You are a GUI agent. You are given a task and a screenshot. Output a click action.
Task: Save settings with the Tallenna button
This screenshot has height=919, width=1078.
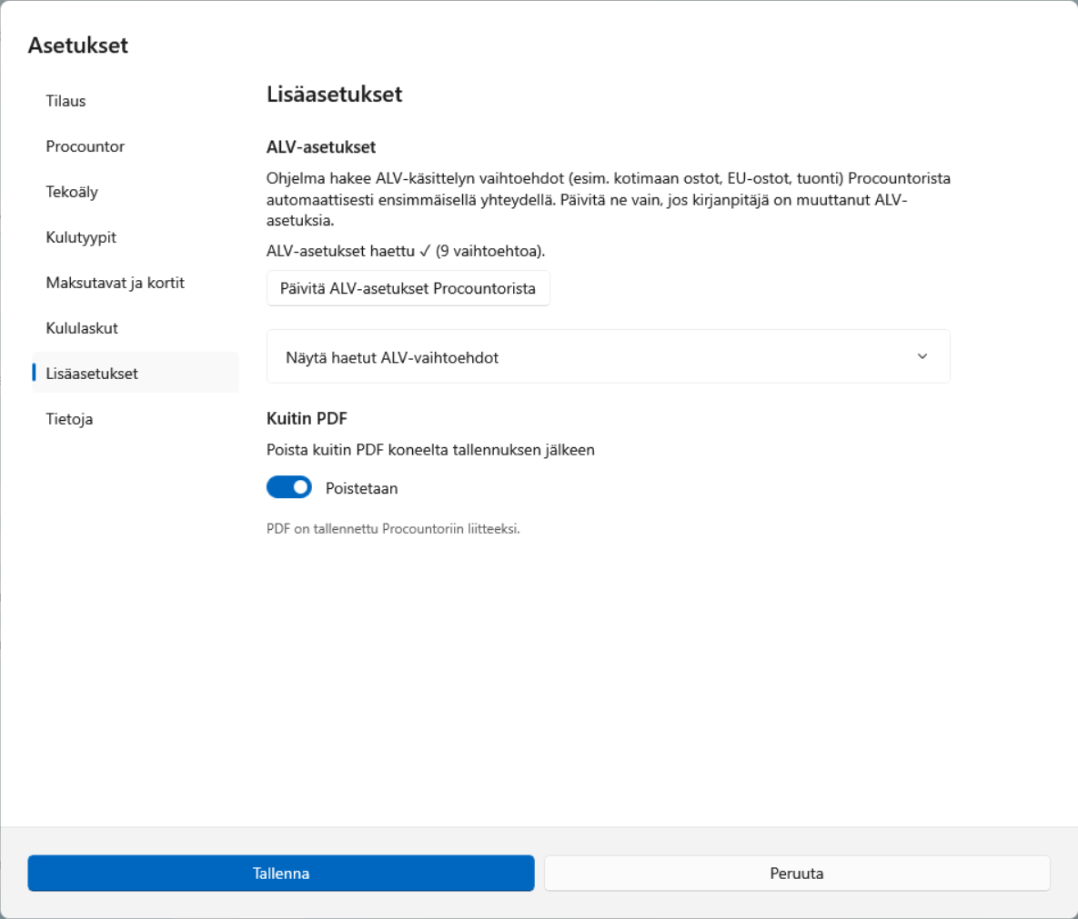click(281, 873)
